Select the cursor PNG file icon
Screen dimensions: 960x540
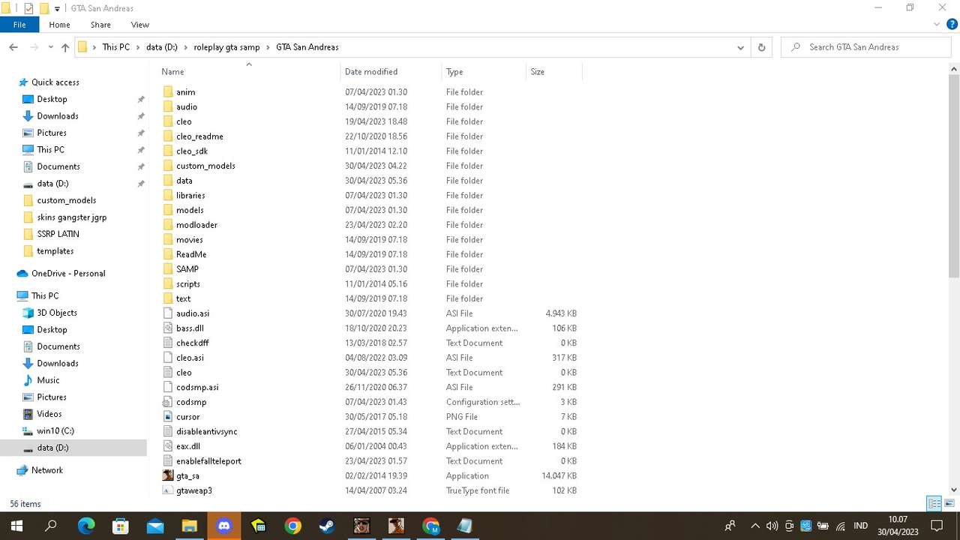coord(168,417)
